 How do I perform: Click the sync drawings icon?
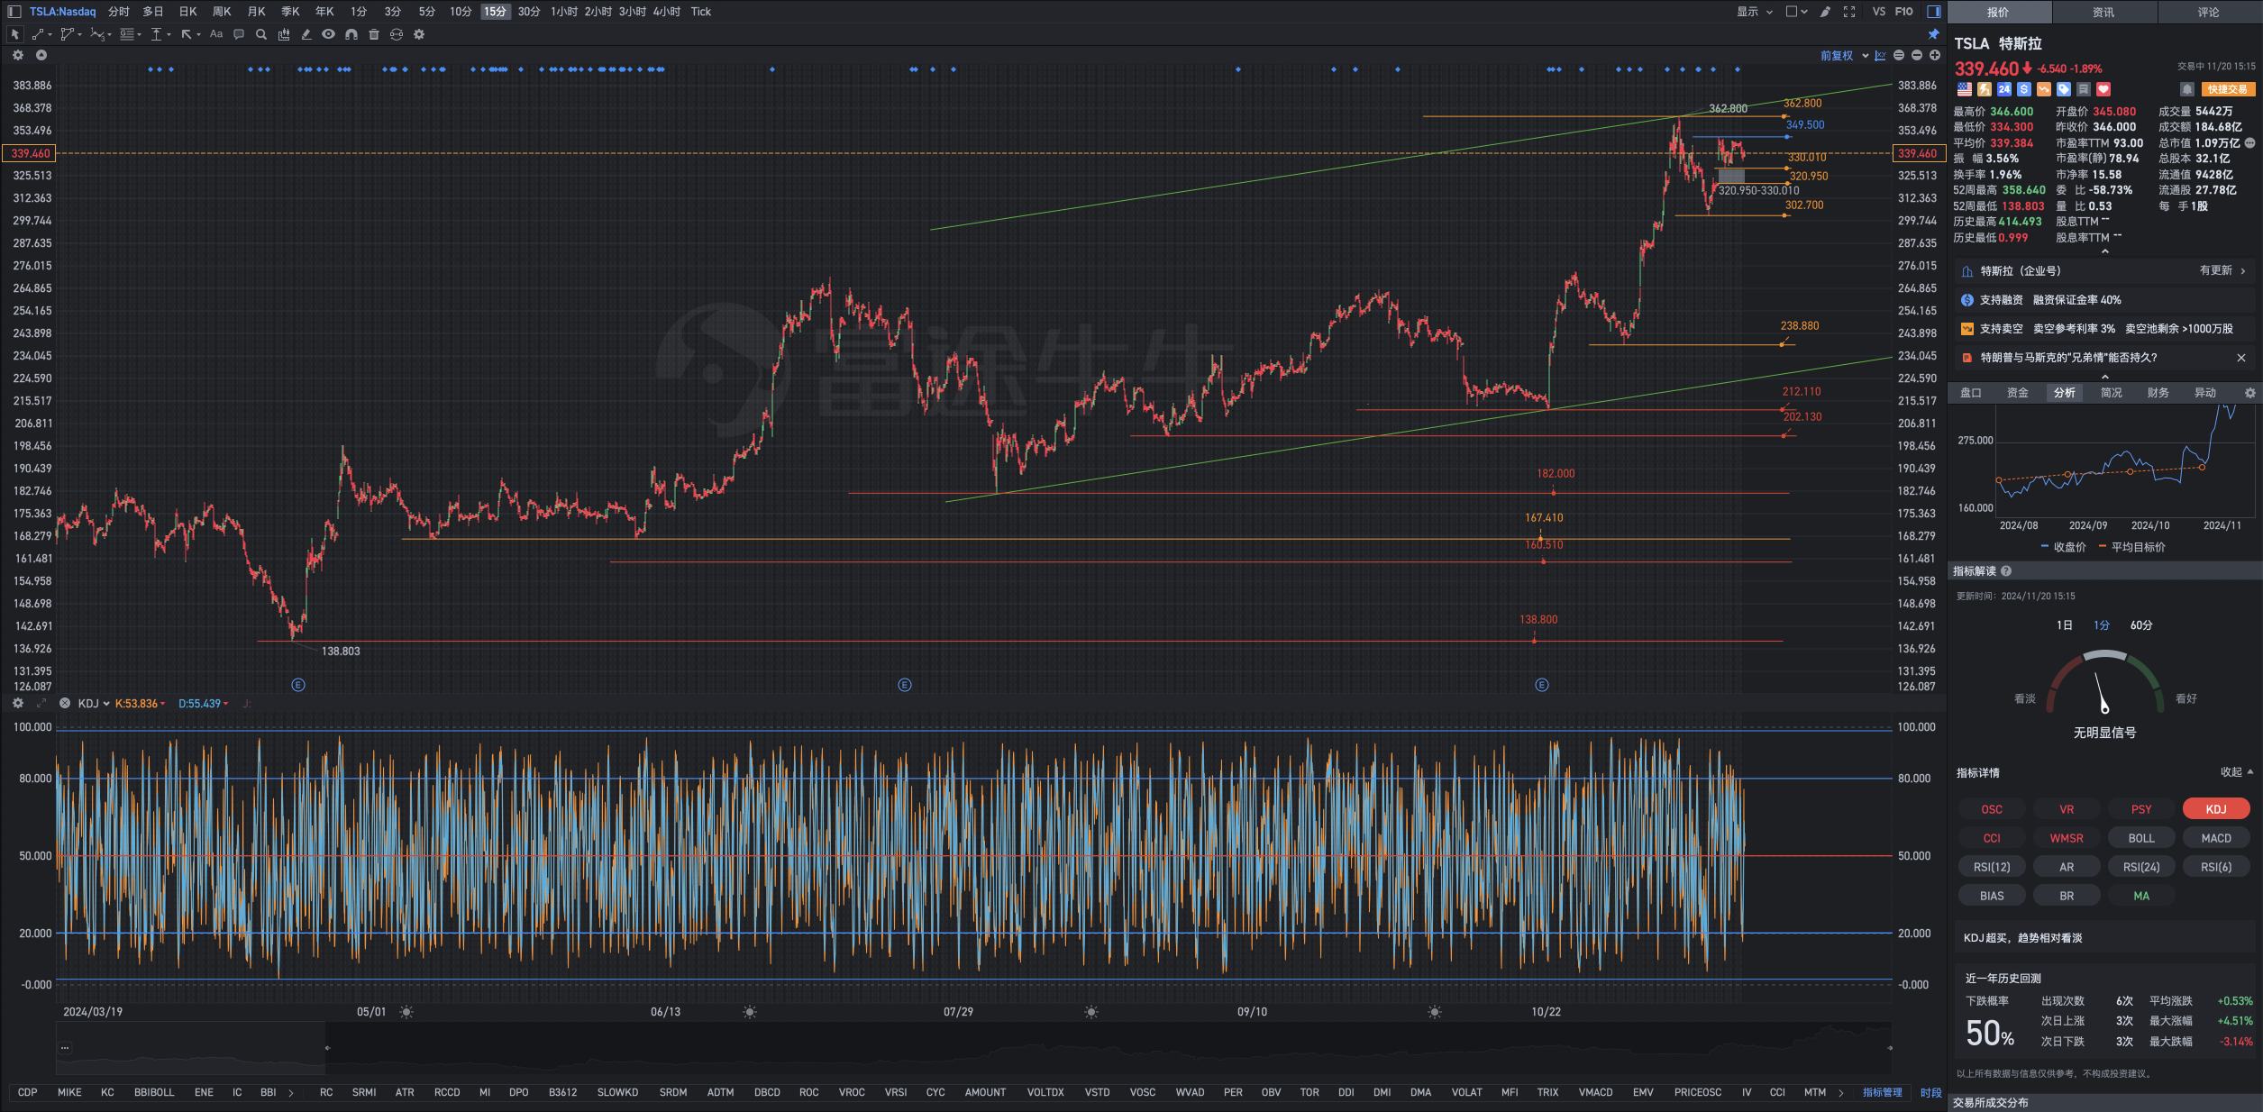[x=397, y=34]
